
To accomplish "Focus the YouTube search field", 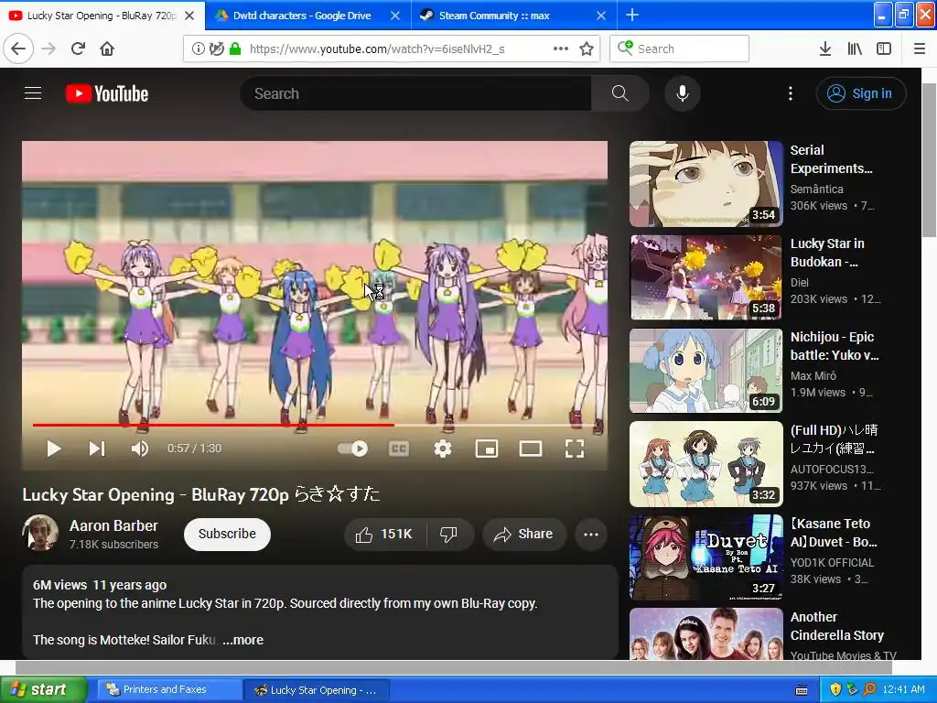I will tap(415, 93).
